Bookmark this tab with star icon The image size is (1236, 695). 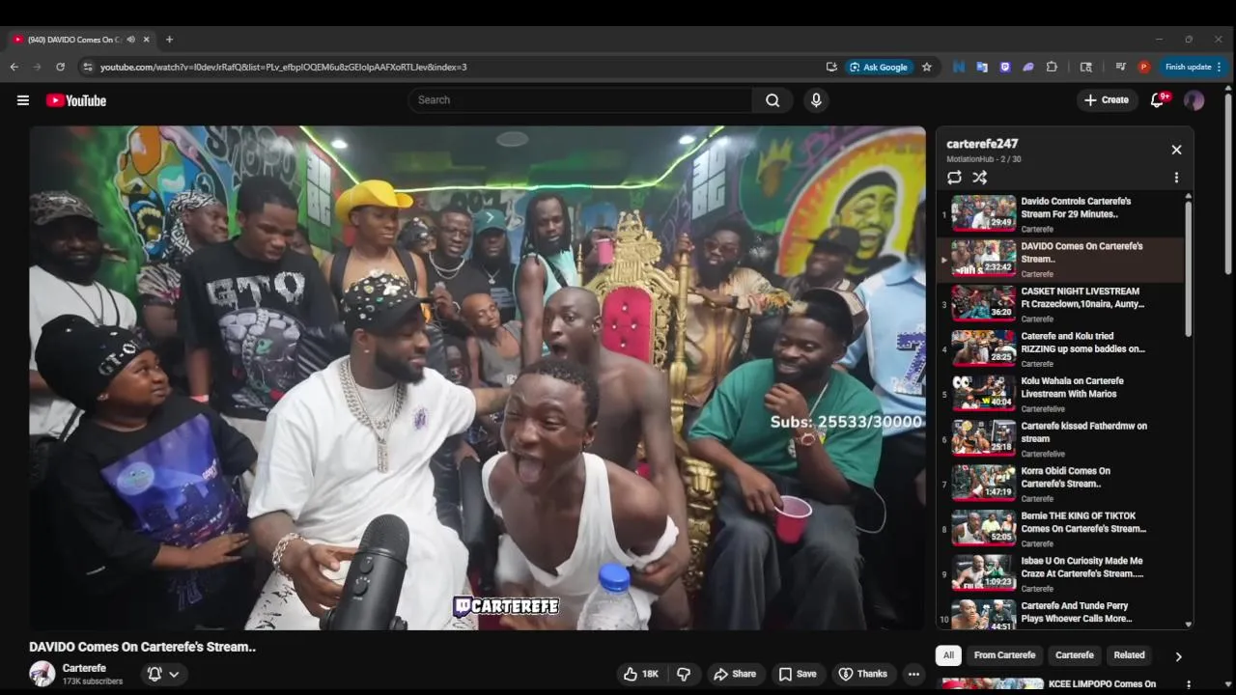coord(927,67)
